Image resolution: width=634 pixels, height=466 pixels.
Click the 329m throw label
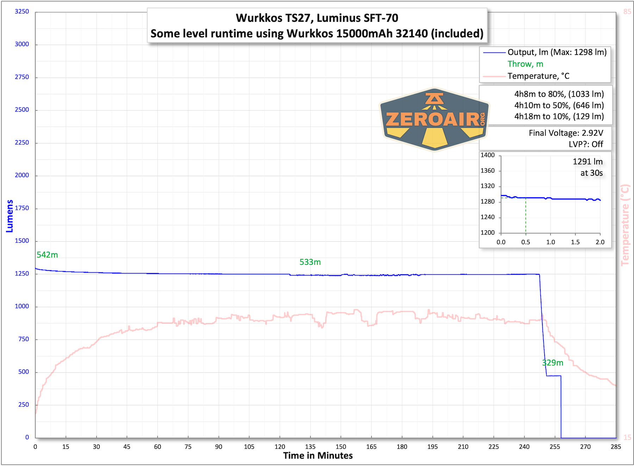pyautogui.click(x=553, y=363)
